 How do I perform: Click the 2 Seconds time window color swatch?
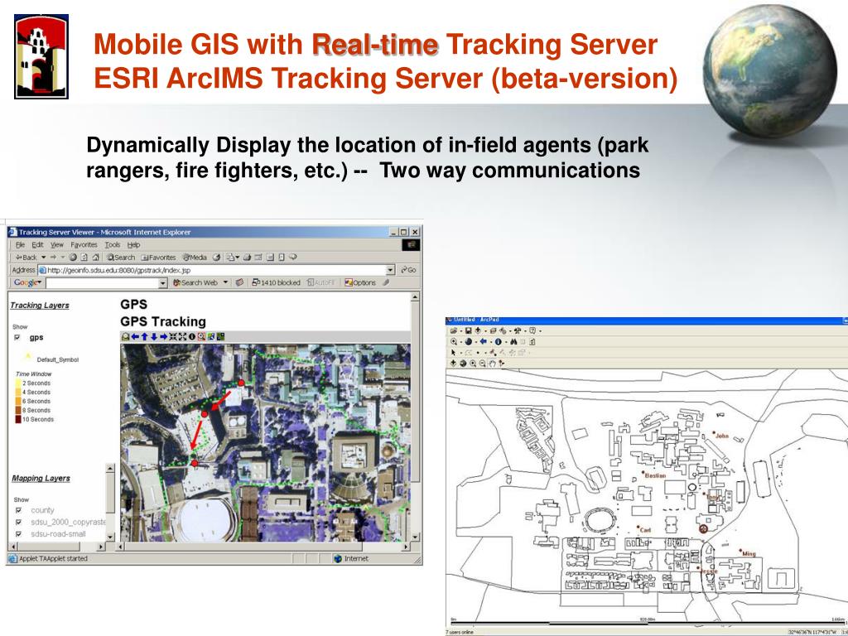pyautogui.click(x=18, y=383)
